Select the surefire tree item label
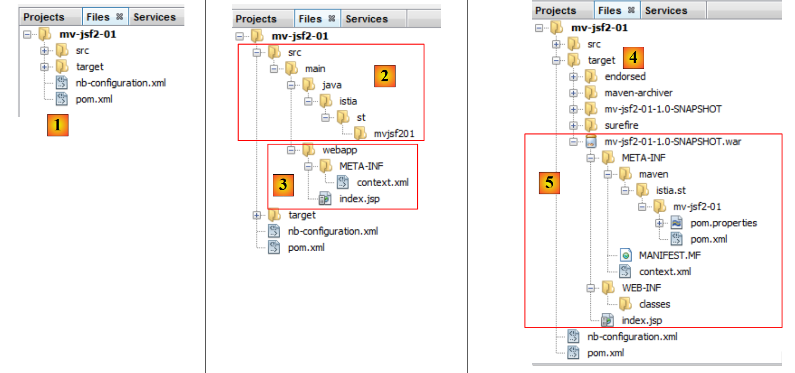The height and width of the screenshot is (373, 795). tap(621, 125)
